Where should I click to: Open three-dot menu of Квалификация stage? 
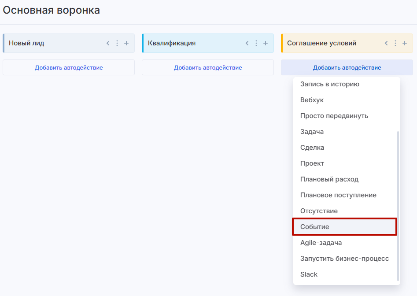click(x=256, y=43)
